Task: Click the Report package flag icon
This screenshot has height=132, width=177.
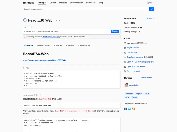Action: click(125, 71)
